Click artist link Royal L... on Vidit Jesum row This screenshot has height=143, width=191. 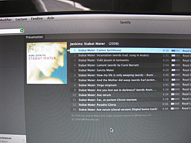pos(187,60)
